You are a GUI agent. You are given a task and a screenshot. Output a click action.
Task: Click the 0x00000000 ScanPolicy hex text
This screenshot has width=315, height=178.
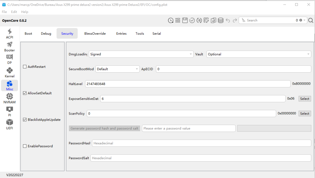[x=287, y=113]
